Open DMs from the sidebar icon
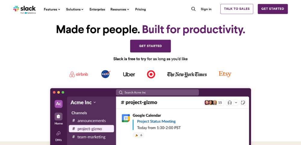The height and width of the screenshot is (145, 301). click(x=59, y=134)
